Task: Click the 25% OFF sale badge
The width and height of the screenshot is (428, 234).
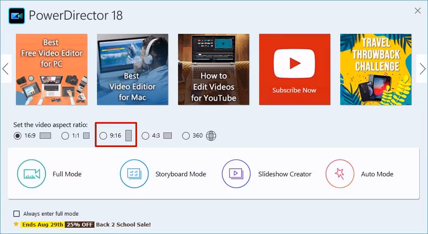Action: point(80,224)
